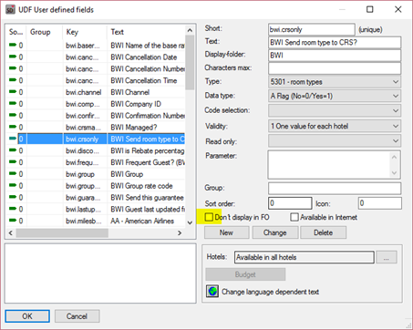Select the bwi.channel key cell
The height and width of the screenshot is (330, 413).
click(x=85, y=92)
